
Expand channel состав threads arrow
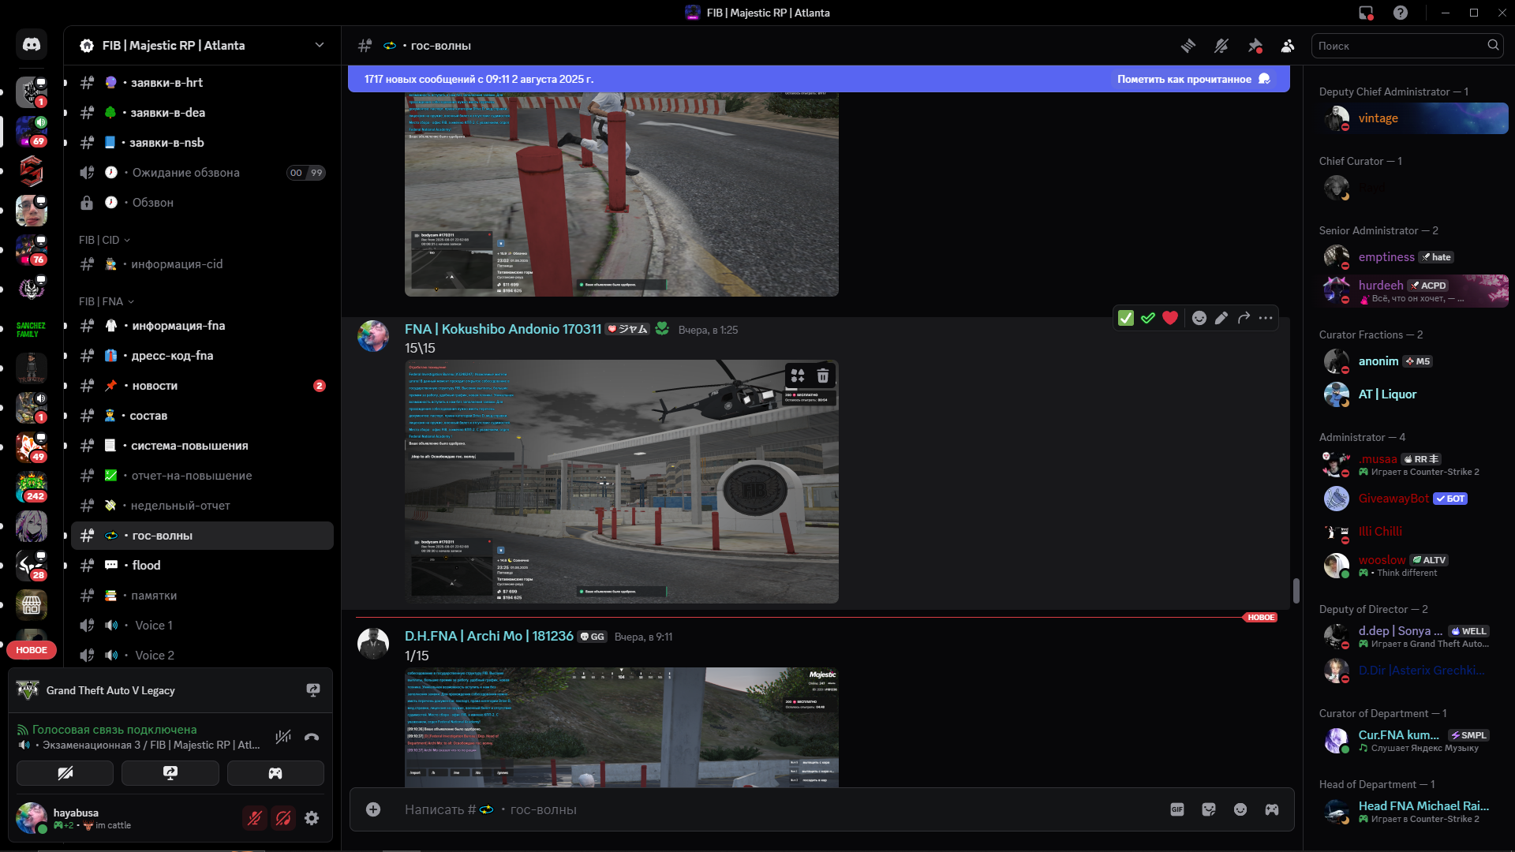click(x=65, y=416)
